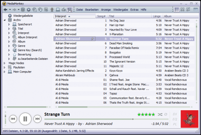The image size is (201, 135).
Task: Expand the Magic Nodes tree node
Action: (x=5, y=63)
